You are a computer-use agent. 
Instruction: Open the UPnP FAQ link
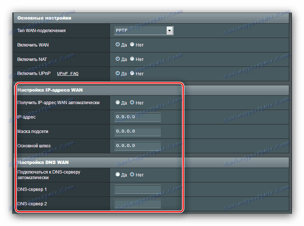(x=68, y=73)
